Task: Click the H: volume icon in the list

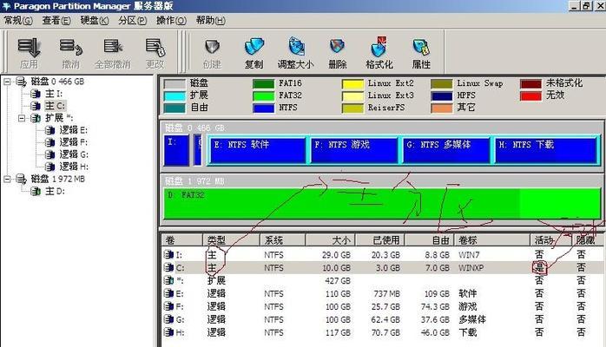Action: click(168, 332)
